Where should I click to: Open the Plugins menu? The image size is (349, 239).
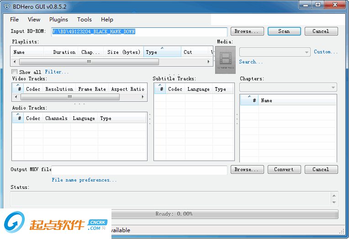coord(58,20)
